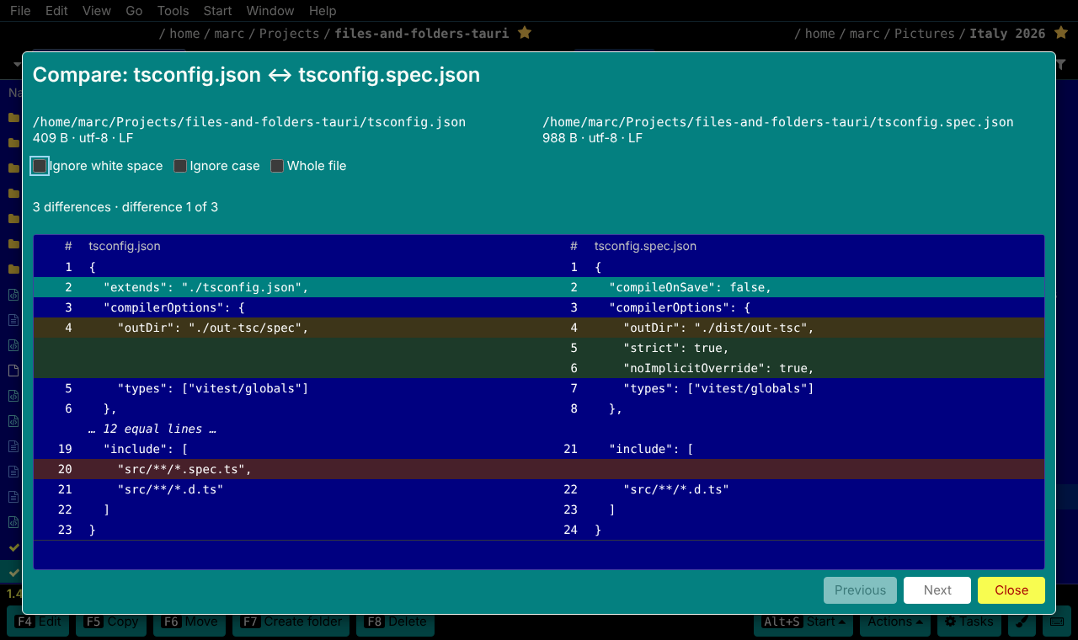Open the View menu
Viewport: 1078px width, 640px height.
[x=97, y=11]
